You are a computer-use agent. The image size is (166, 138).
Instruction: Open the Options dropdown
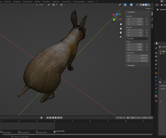pos(149,9)
